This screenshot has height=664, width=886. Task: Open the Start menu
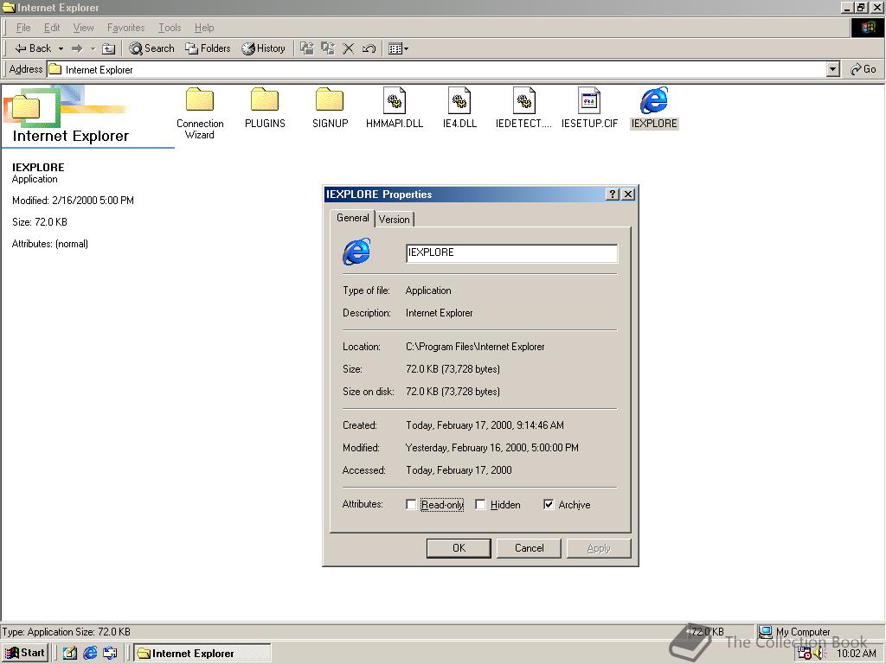click(x=25, y=653)
